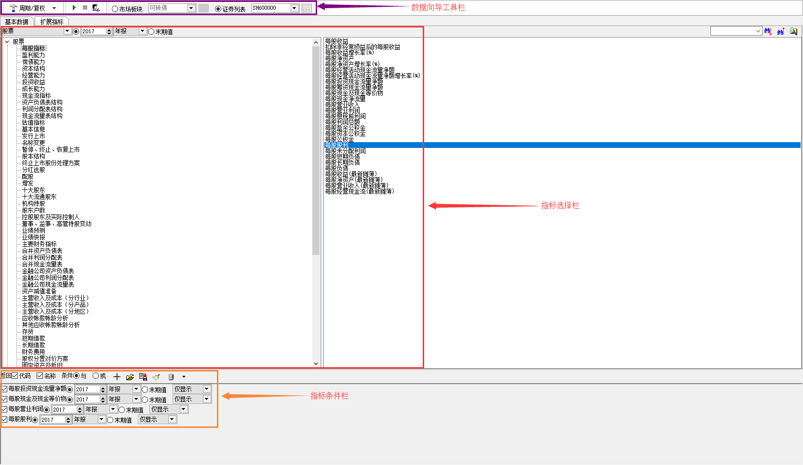Viewport: 803px width, 465px height.
Task: Toggle the 每股营业利润 checkbox
Action: pyautogui.click(x=5, y=409)
